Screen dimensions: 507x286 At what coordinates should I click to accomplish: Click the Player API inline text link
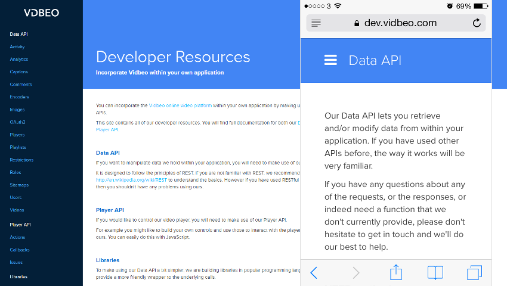(107, 129)
